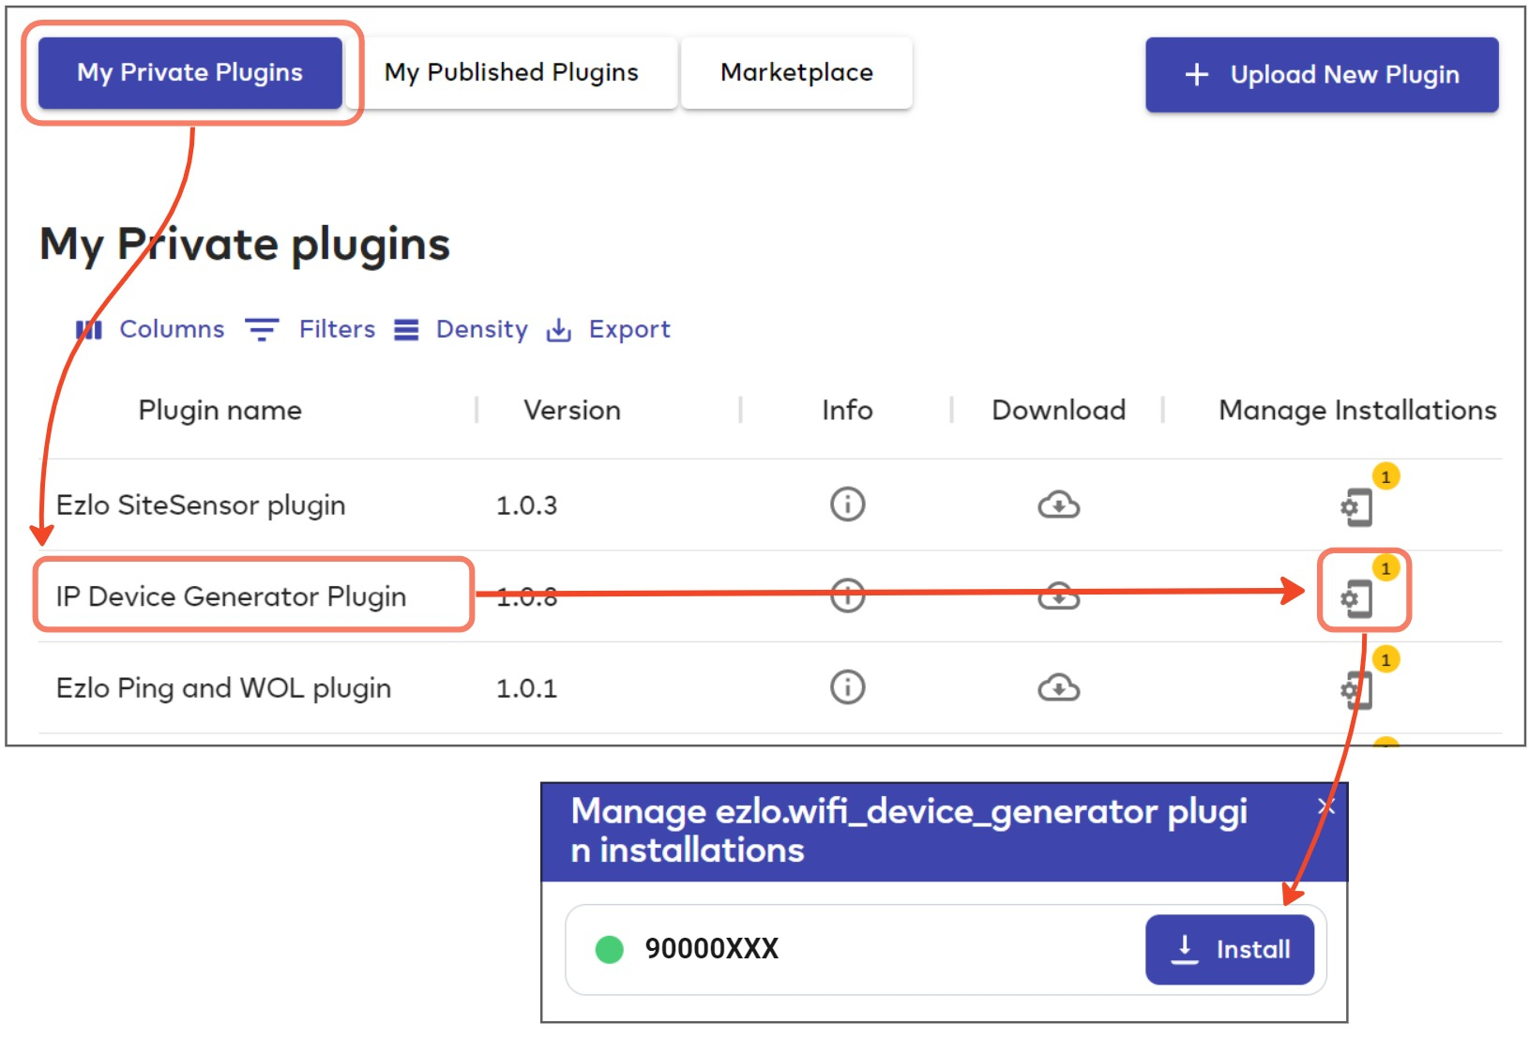Click the Upload New Plugin button
This screenshot has height=1039, width=1529.
click(x=1321, y=75)
